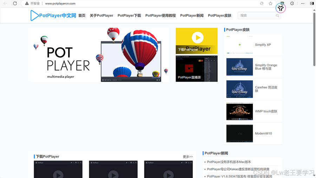
Task: Click the refresh-sync icon in address bar
Action: tap(262, 3)
